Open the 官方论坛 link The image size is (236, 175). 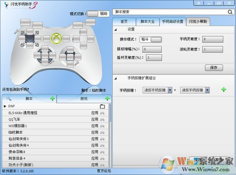point(104,171)
